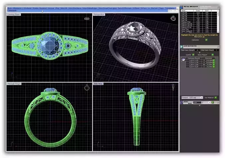Viewport: 225px width, 158px height.
Task: Open the Diamond material dropdown
Action: click(x=202, y=97)
